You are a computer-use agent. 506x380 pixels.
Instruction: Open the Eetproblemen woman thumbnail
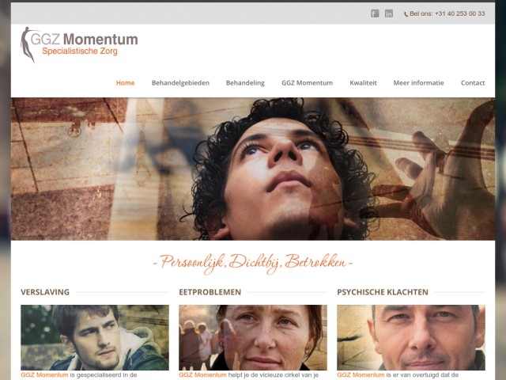(253, 337)
